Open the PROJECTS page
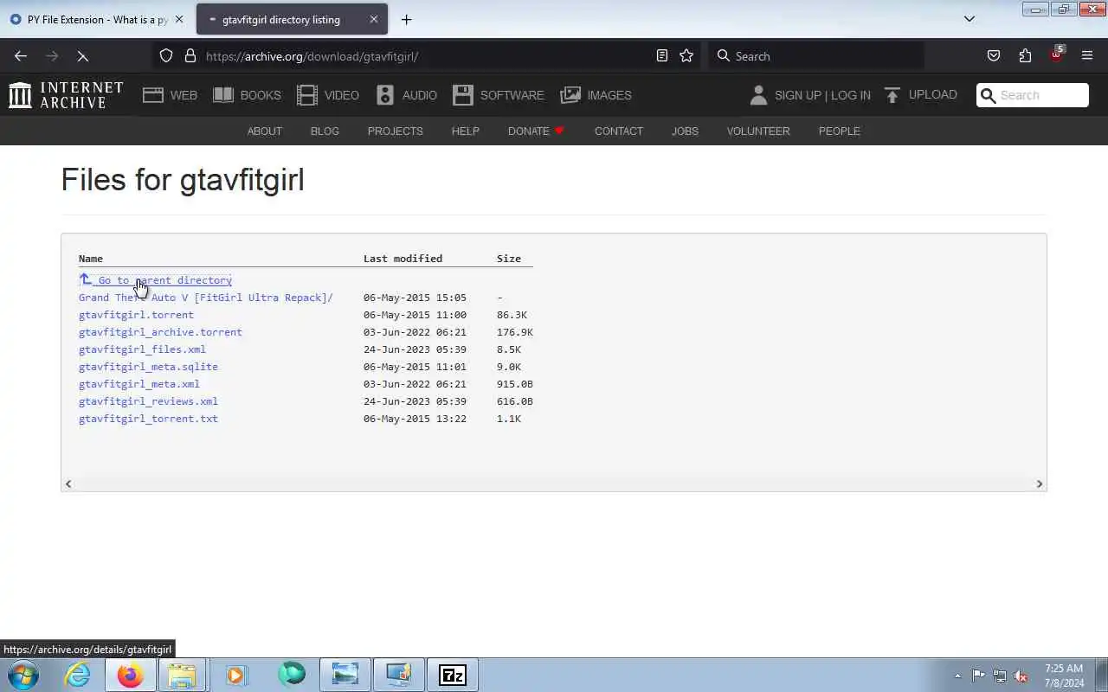 (x=396, y=131)
